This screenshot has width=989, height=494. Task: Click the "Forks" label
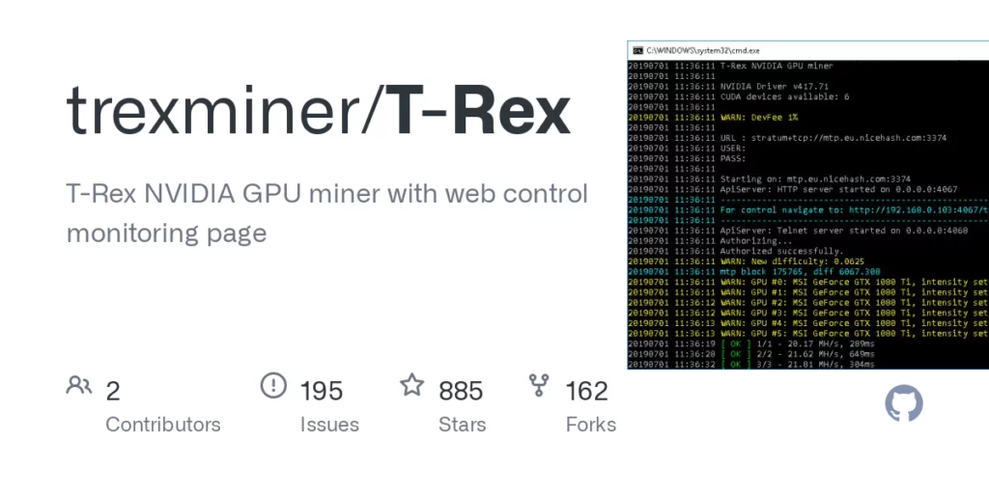[591, 425]
